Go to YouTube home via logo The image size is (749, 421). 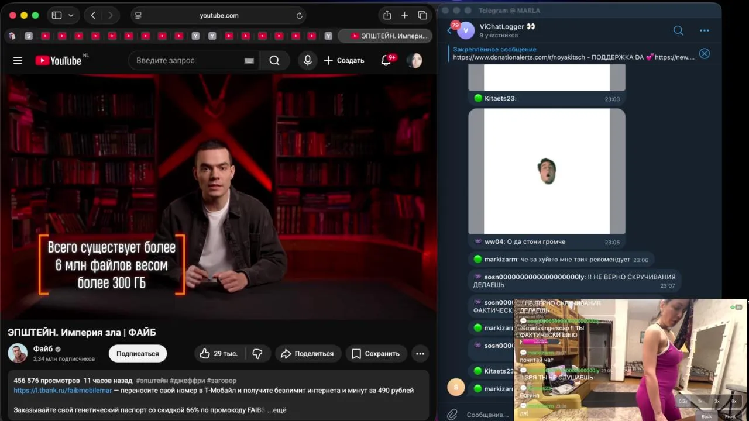pos(58,60)
